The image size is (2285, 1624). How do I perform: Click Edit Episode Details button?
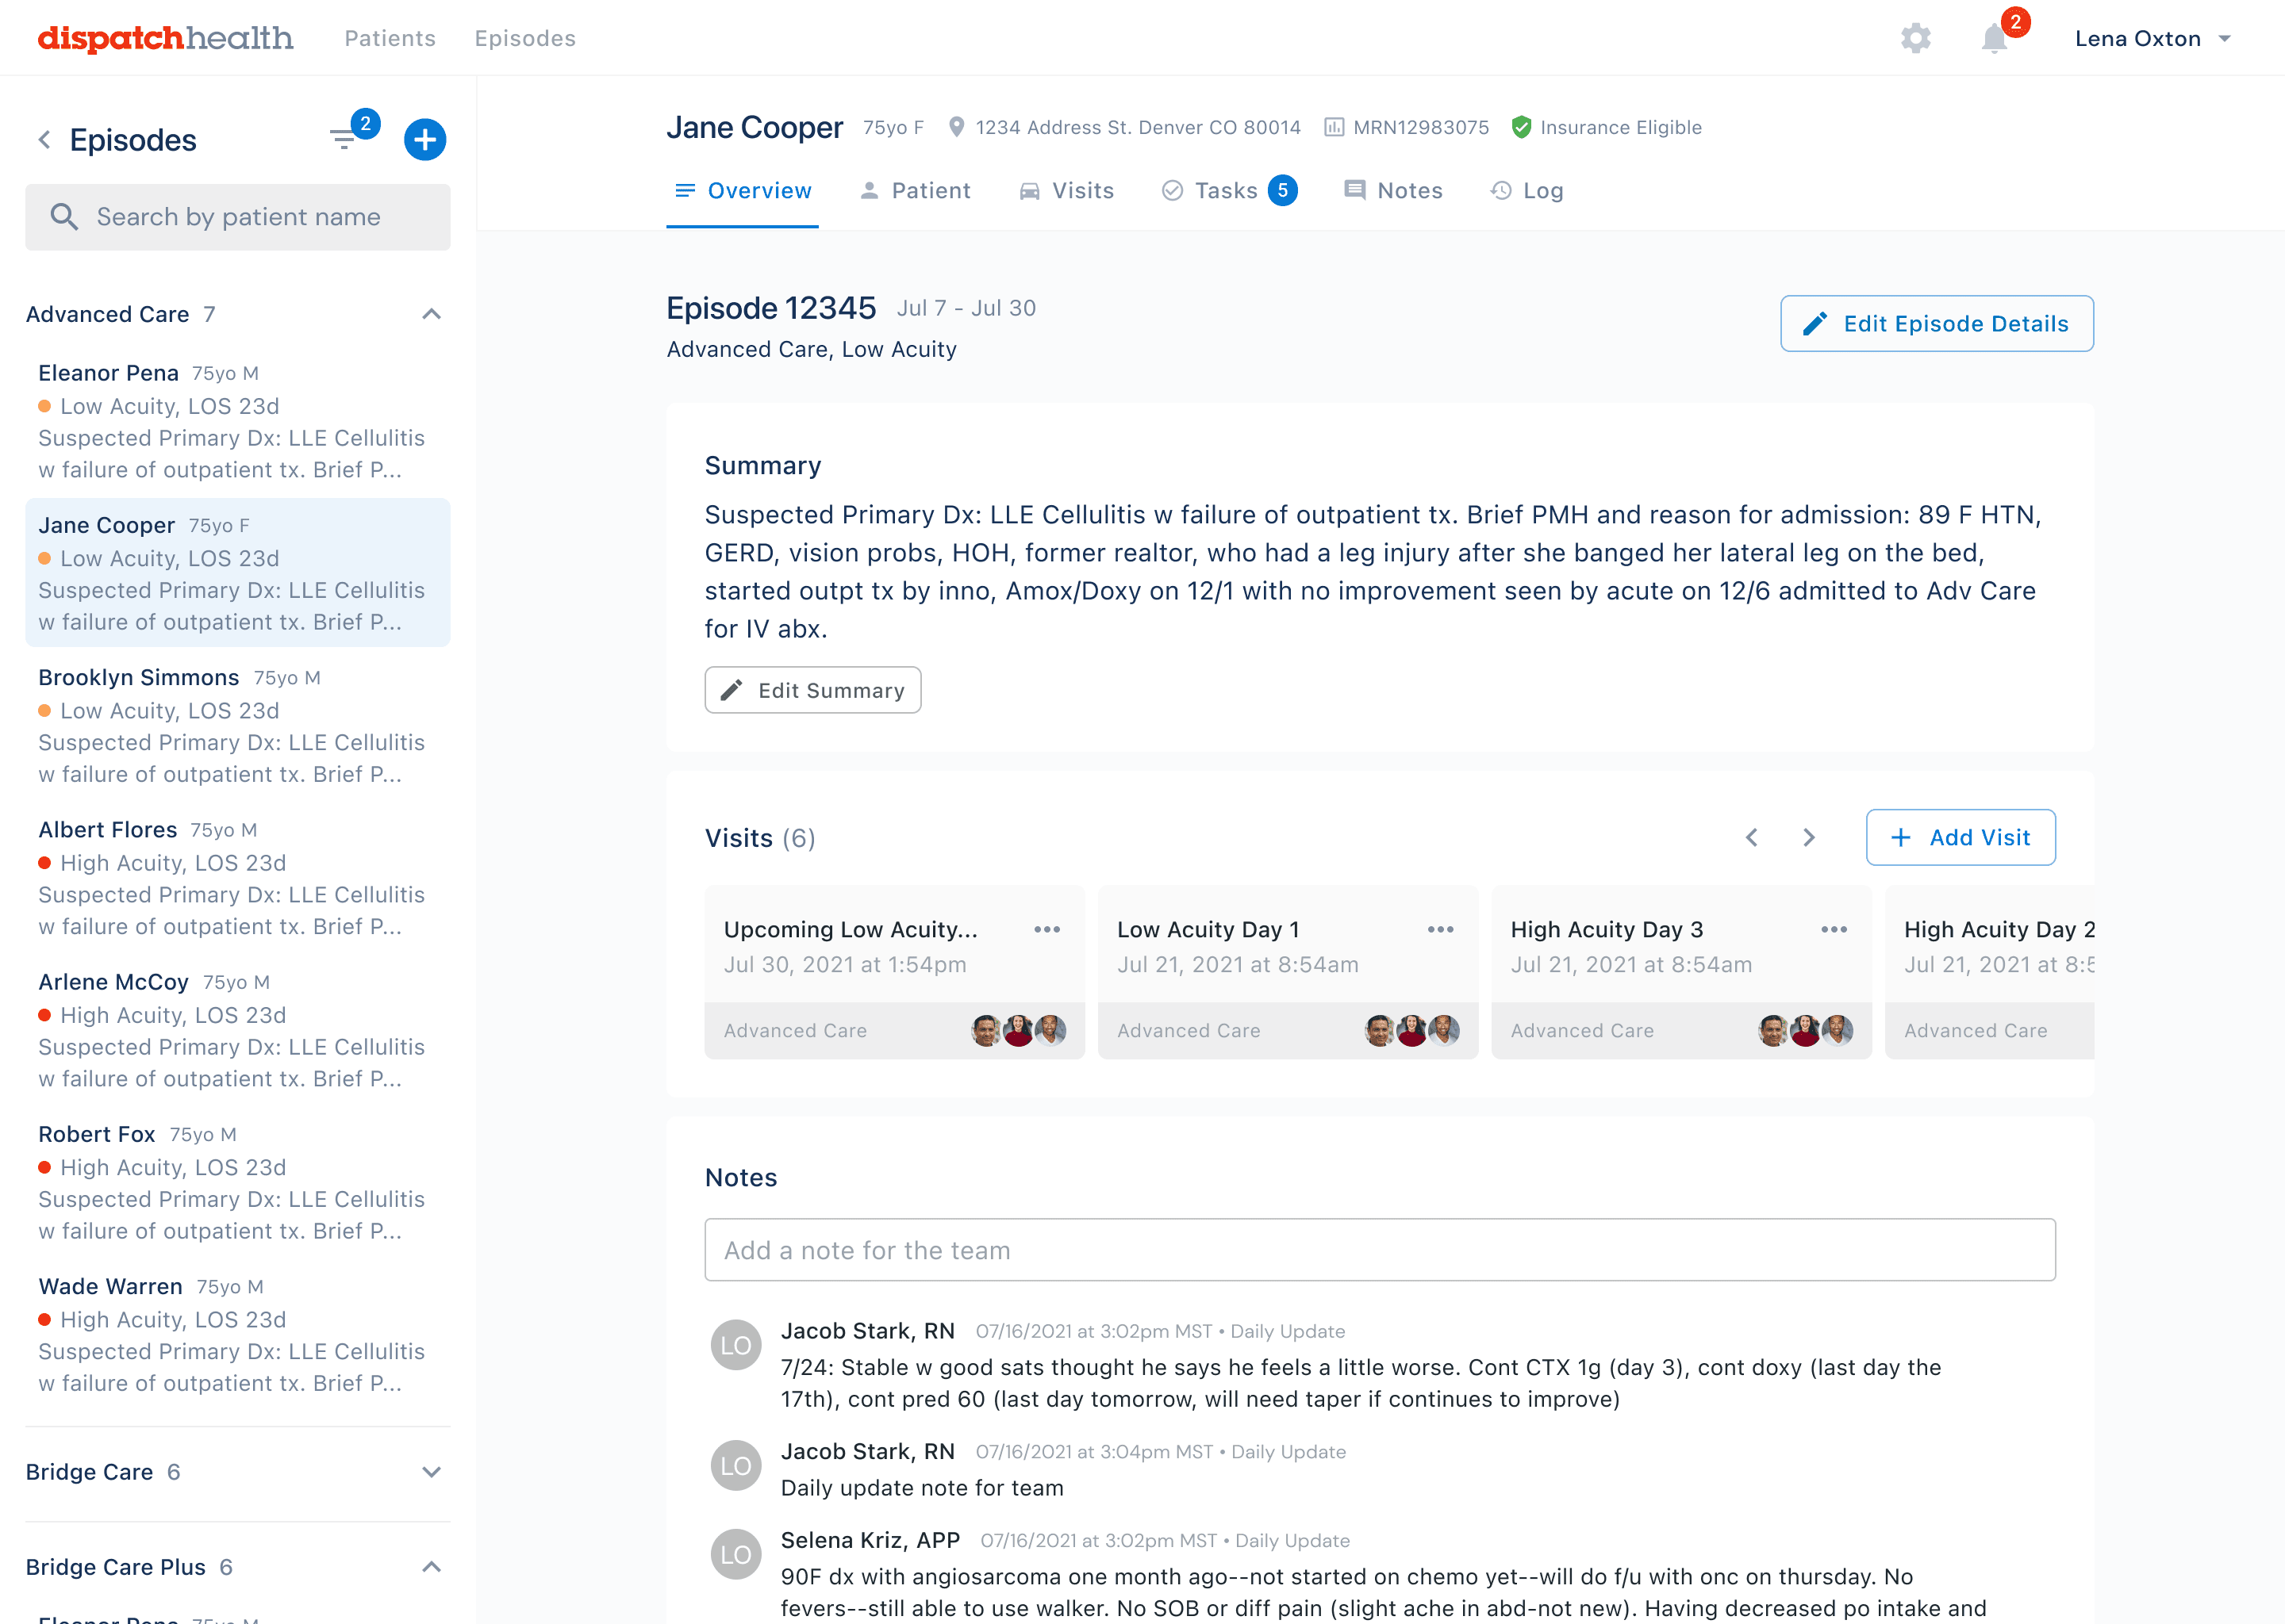point(1937,323)
